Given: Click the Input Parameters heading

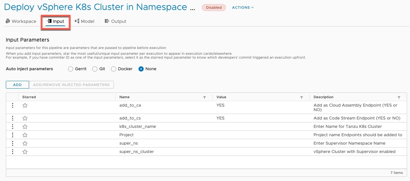Looking at the screenshot, I should [28, 40].
